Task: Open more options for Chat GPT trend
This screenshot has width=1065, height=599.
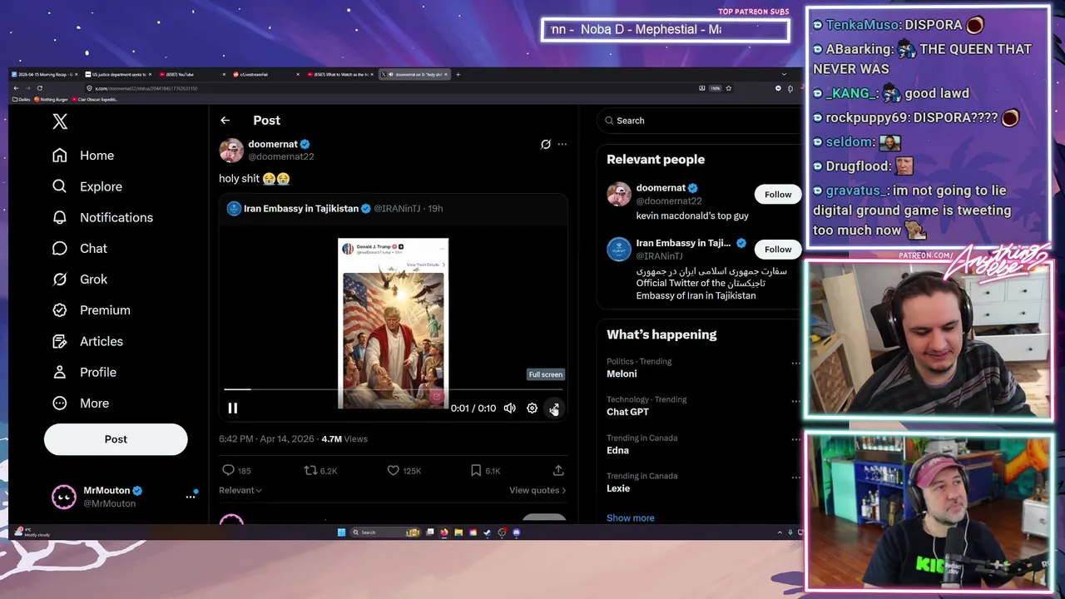Action: [795, 401]
